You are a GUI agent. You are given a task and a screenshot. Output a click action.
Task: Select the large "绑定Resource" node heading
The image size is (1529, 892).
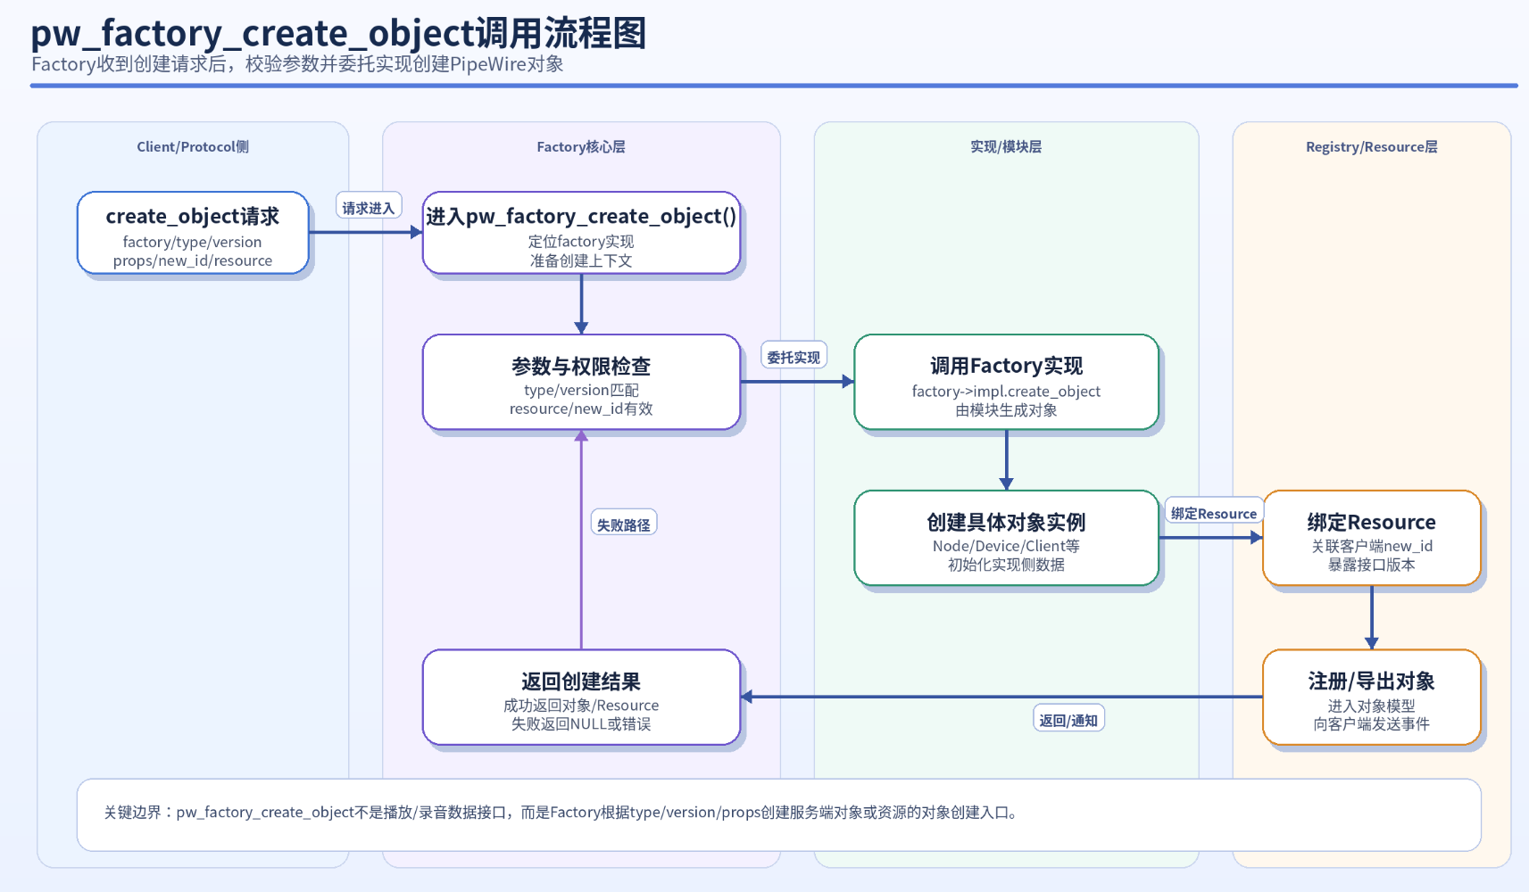click(1372, 522)
